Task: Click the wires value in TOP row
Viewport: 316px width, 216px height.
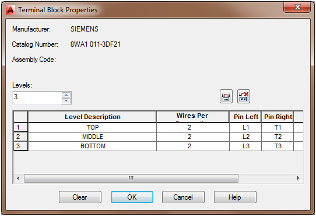Action: [193, 128]
